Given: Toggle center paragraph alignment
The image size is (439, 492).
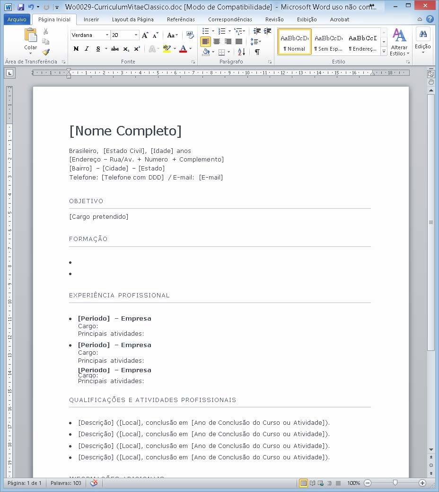Looking at the screenshot, I should pyautogui.click(x=217, y=41).
